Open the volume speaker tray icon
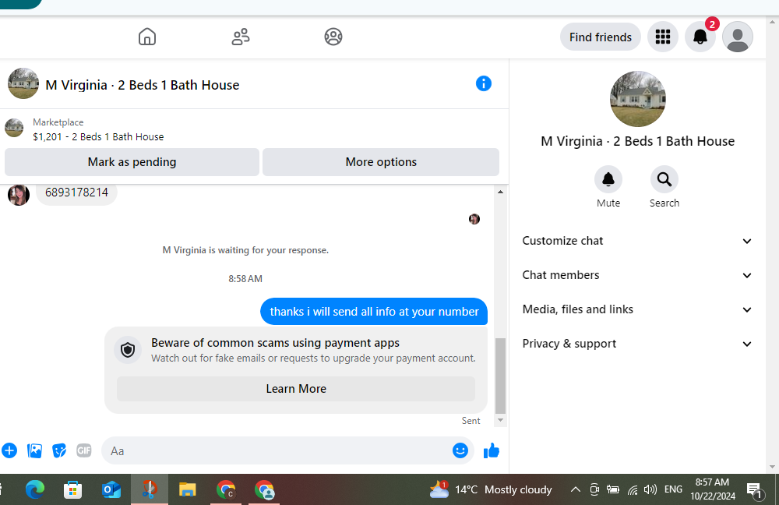The height and width of the screenshot is (505, 779). (650, 489)
